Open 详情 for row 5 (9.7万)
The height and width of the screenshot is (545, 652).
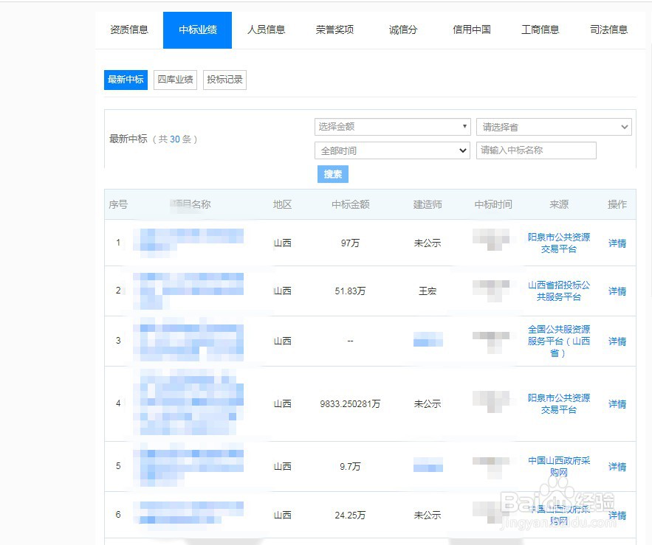click(617, 467)
